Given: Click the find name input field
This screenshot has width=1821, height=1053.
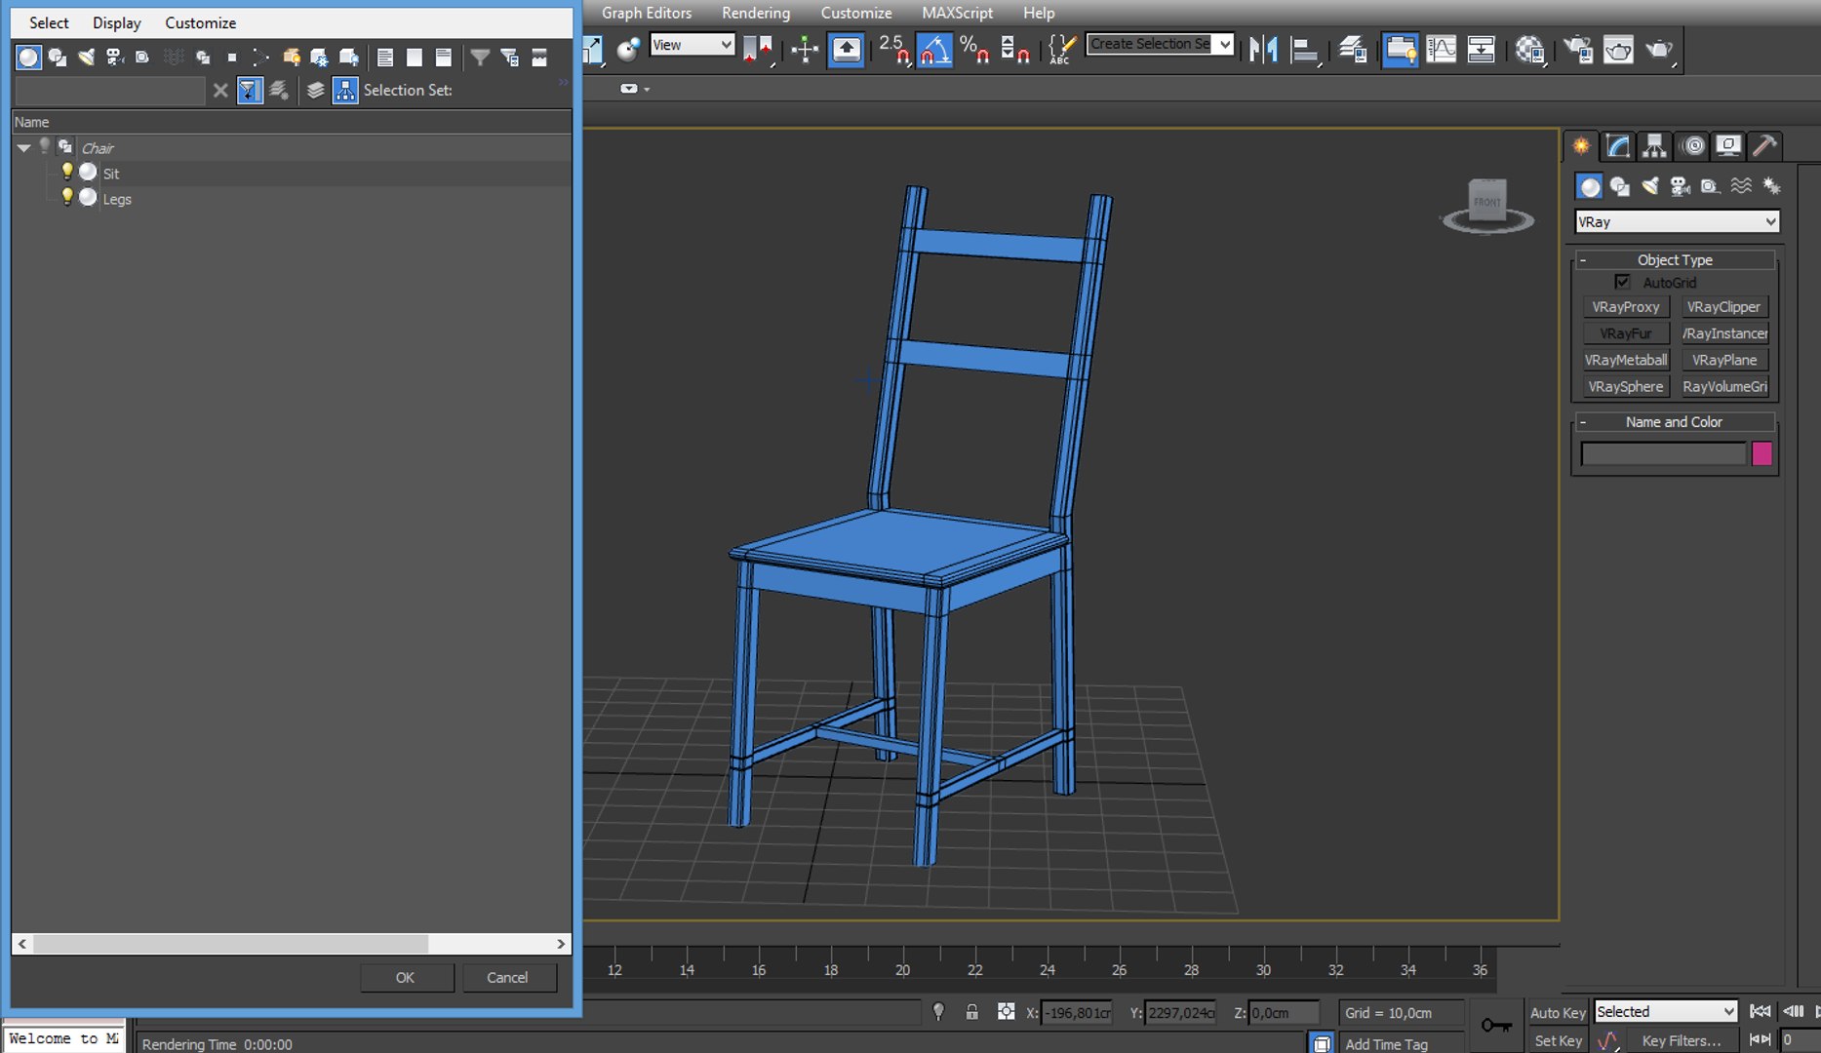Looking at the screenshot, I should coord(110,91).
